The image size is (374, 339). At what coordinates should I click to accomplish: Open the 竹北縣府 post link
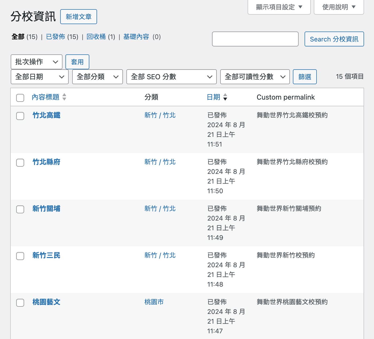(x=46, y=162)
